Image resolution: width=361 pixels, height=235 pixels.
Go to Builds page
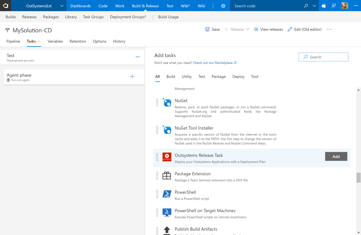tap(11, 17)
